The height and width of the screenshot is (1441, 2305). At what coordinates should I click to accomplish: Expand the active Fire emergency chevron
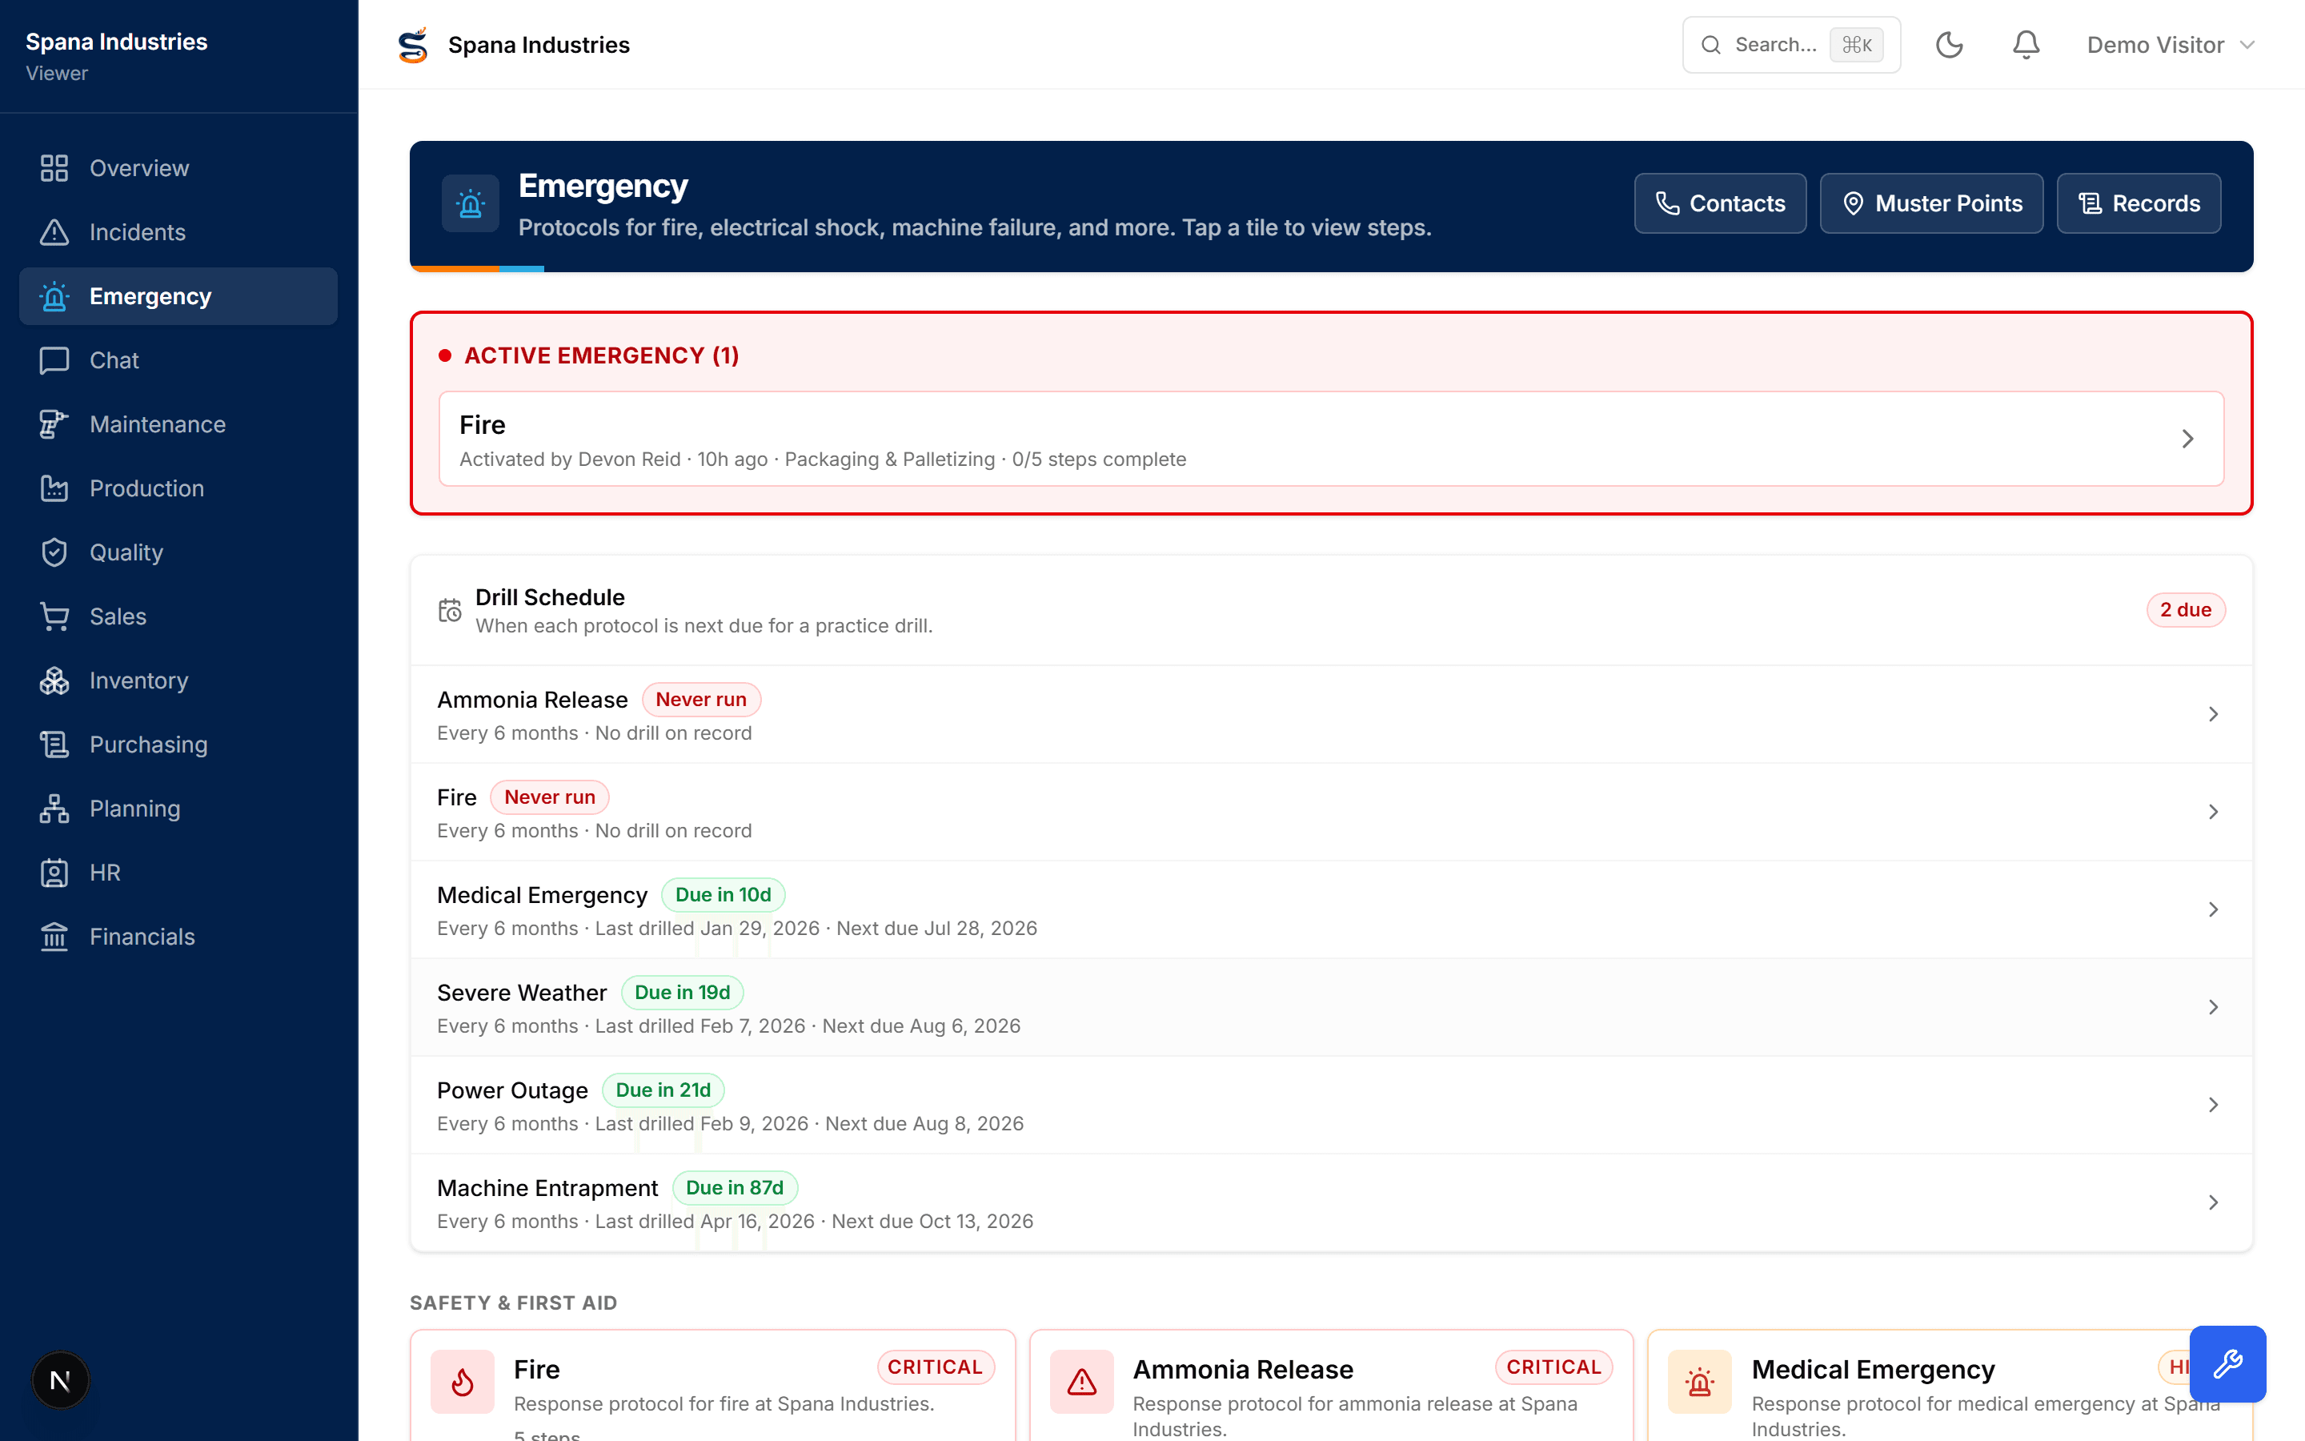click(2188, 439)
